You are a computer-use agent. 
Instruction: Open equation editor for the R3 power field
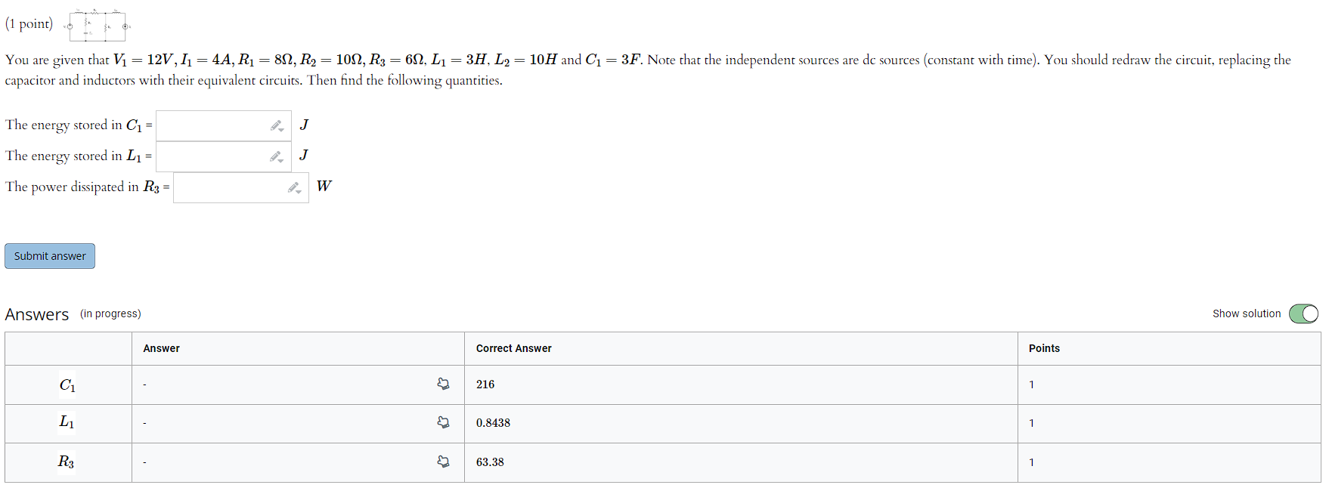[292, 187]
